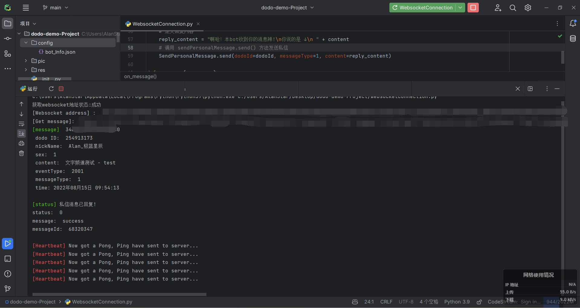Click CRLF line separator in status bar
The image size is (580, 308).
386,302
